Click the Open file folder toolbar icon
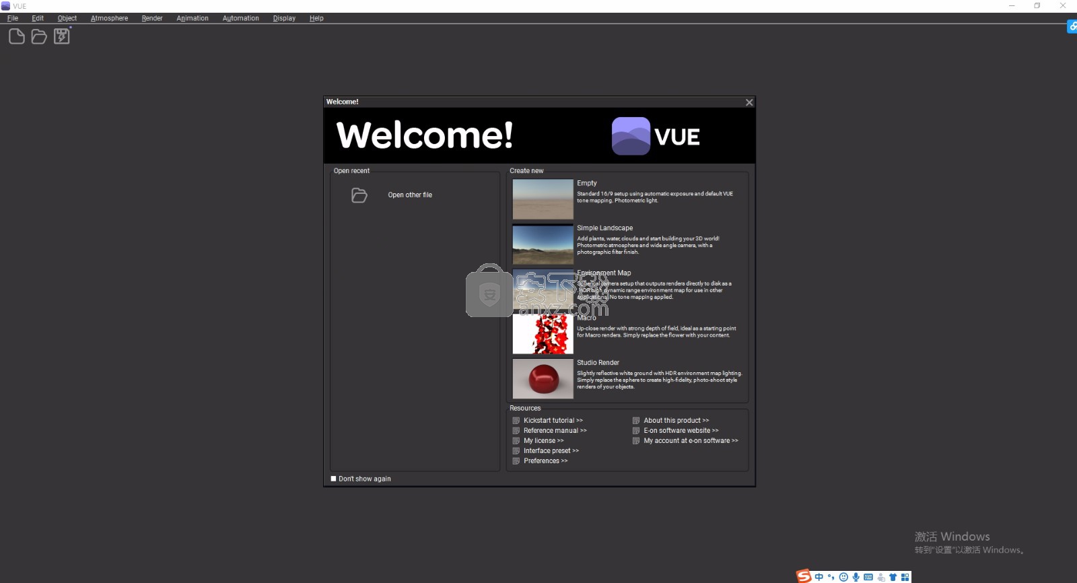 coord(39,36)
